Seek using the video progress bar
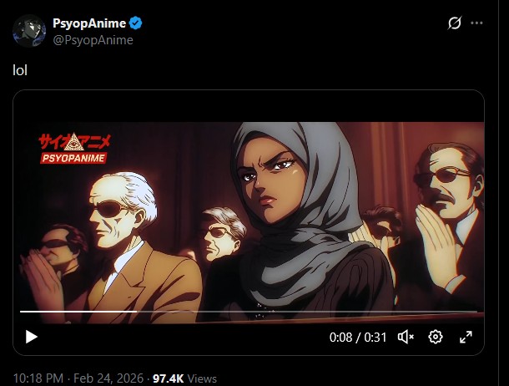 (249, 312)
